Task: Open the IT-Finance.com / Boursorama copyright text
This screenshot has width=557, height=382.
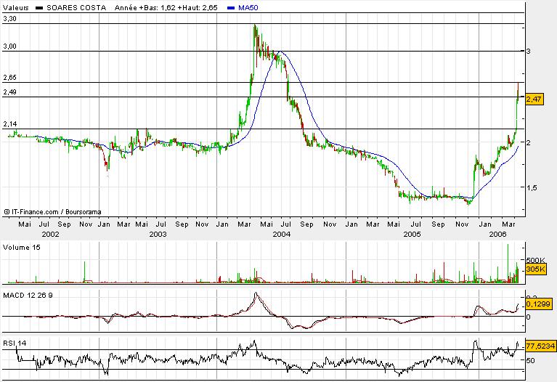Action: [52, 212]
